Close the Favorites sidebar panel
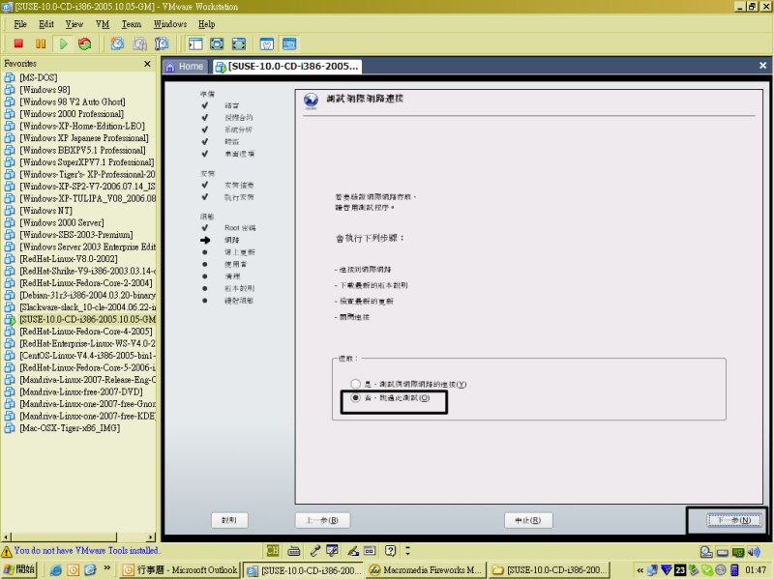Image resolution: width=774 pixels, height=580 pixels. click(x=147, y=64)
